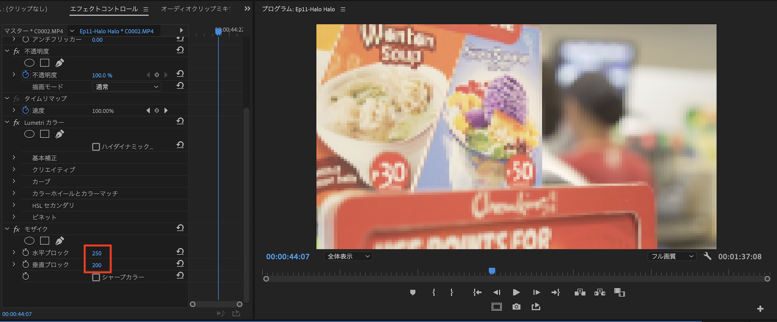Image resolution: width=777 pixels, height=322 pixels.
Task: Click the share icon beside the camera
Action: 536,307
